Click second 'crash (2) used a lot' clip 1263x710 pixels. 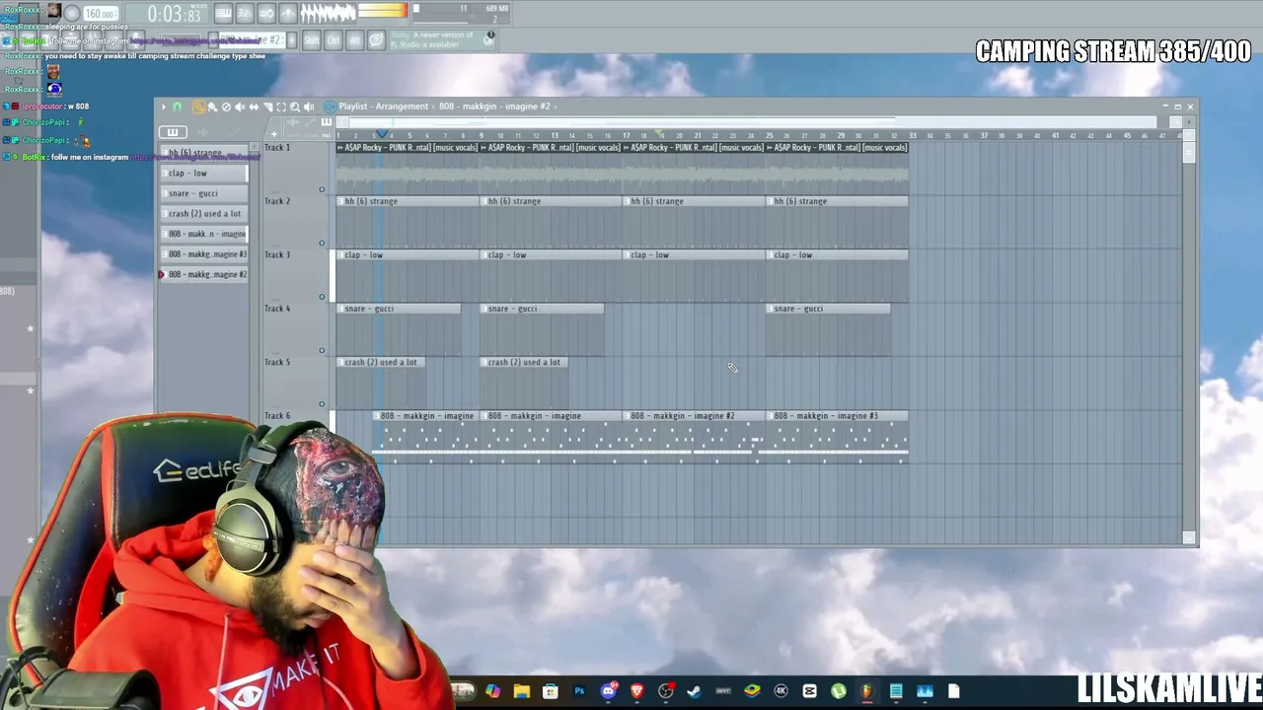[524, 362]
